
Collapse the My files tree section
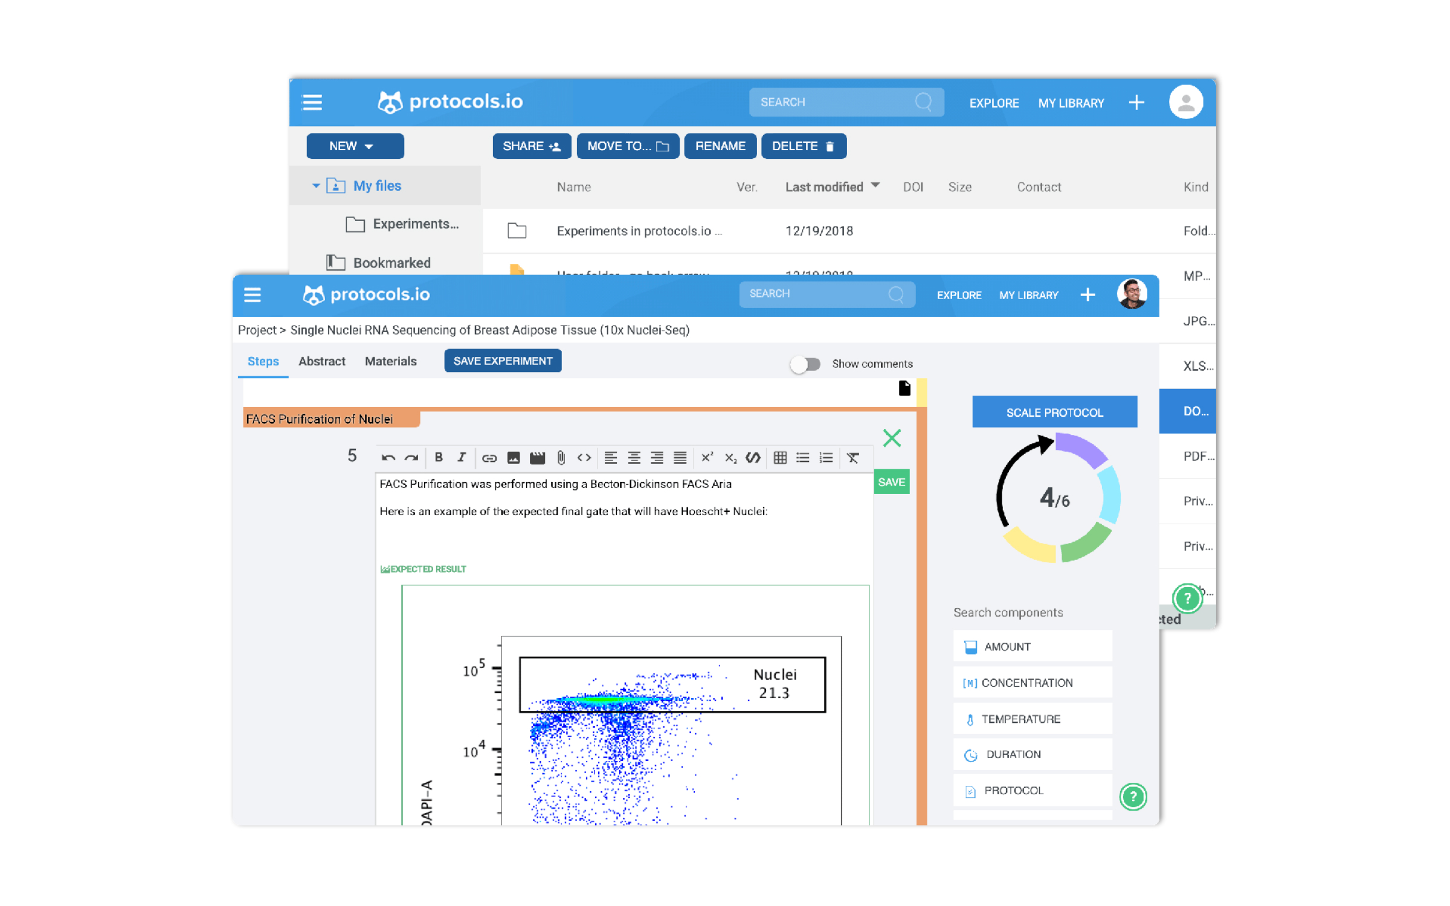[316, 185]
